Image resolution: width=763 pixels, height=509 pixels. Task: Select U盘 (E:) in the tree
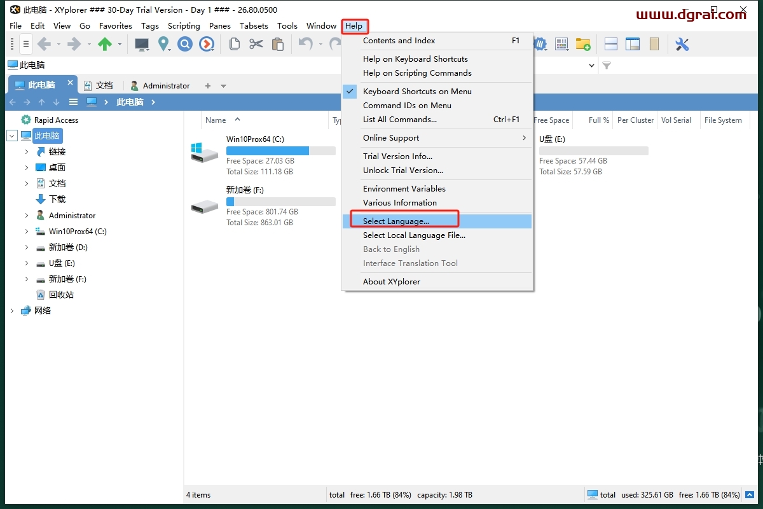tap(62, 263)
